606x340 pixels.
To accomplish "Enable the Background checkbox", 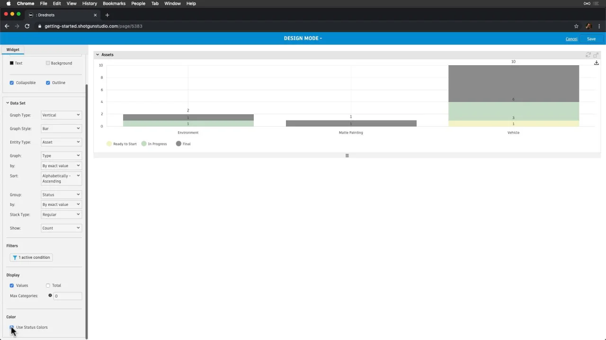I will tap(48, 63).
